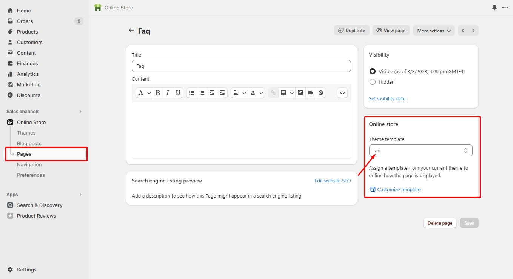Viewport: 513px width, 279px height.
Task: Open the text color picker
Action: 256,93
